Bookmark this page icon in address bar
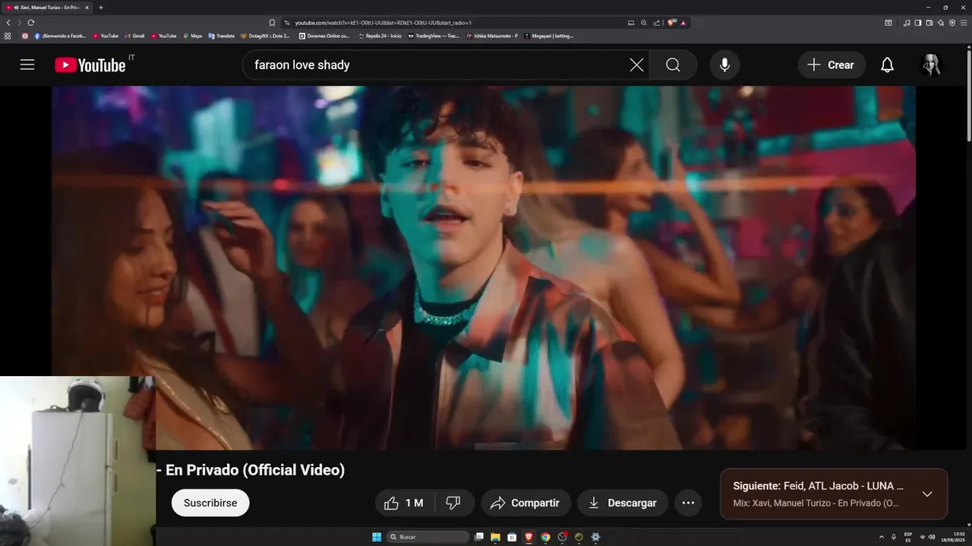The image size is (972, 546). (273, 23)
